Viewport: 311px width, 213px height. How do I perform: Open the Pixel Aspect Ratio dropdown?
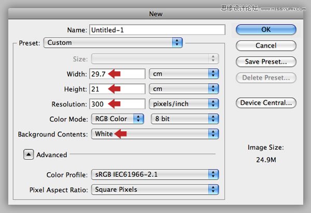(x=155, y=189)
